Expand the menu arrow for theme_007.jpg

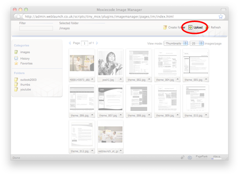(x=120, y=115)
